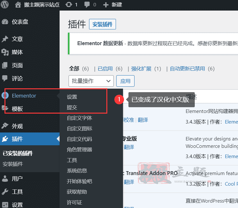Click the Elementor logo icon
The image size is (238, 208).
click(5, 96)
